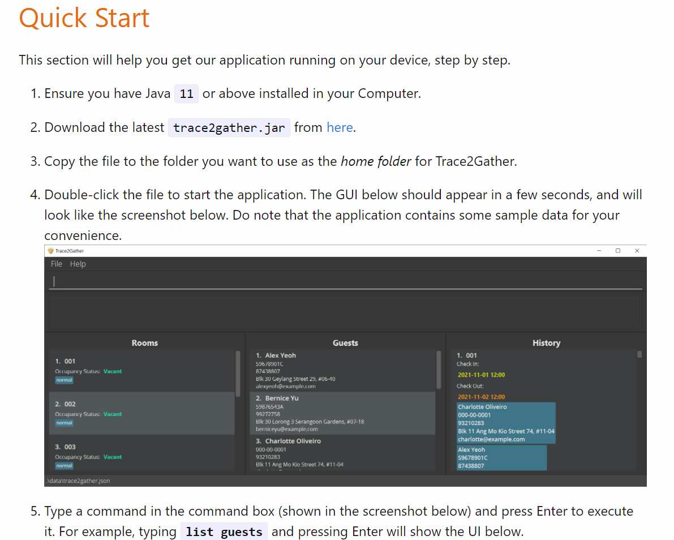Image resolution: width=674 pixels, height=540 pixels.
Task: Click the History entry 1. 001
Action: click(466, 355)
